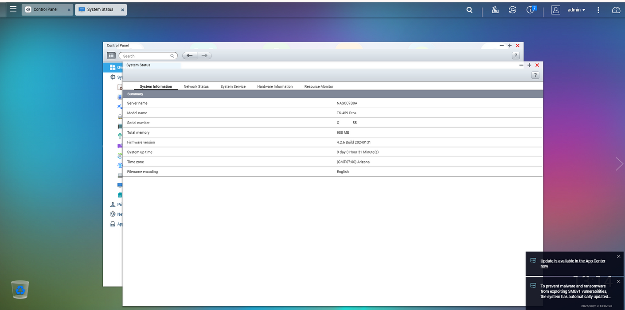Open Privilege person item in sidebar
The image size is (625, 310).
pos(113,205)
